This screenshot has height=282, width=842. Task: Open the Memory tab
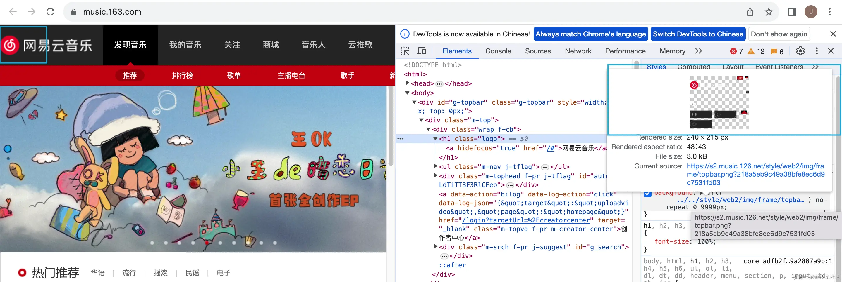(672, 51)
